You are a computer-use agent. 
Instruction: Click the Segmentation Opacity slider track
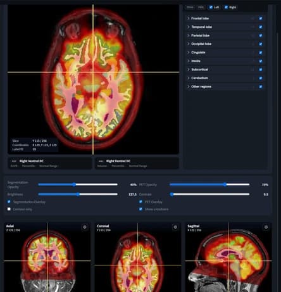click(78, 184)
